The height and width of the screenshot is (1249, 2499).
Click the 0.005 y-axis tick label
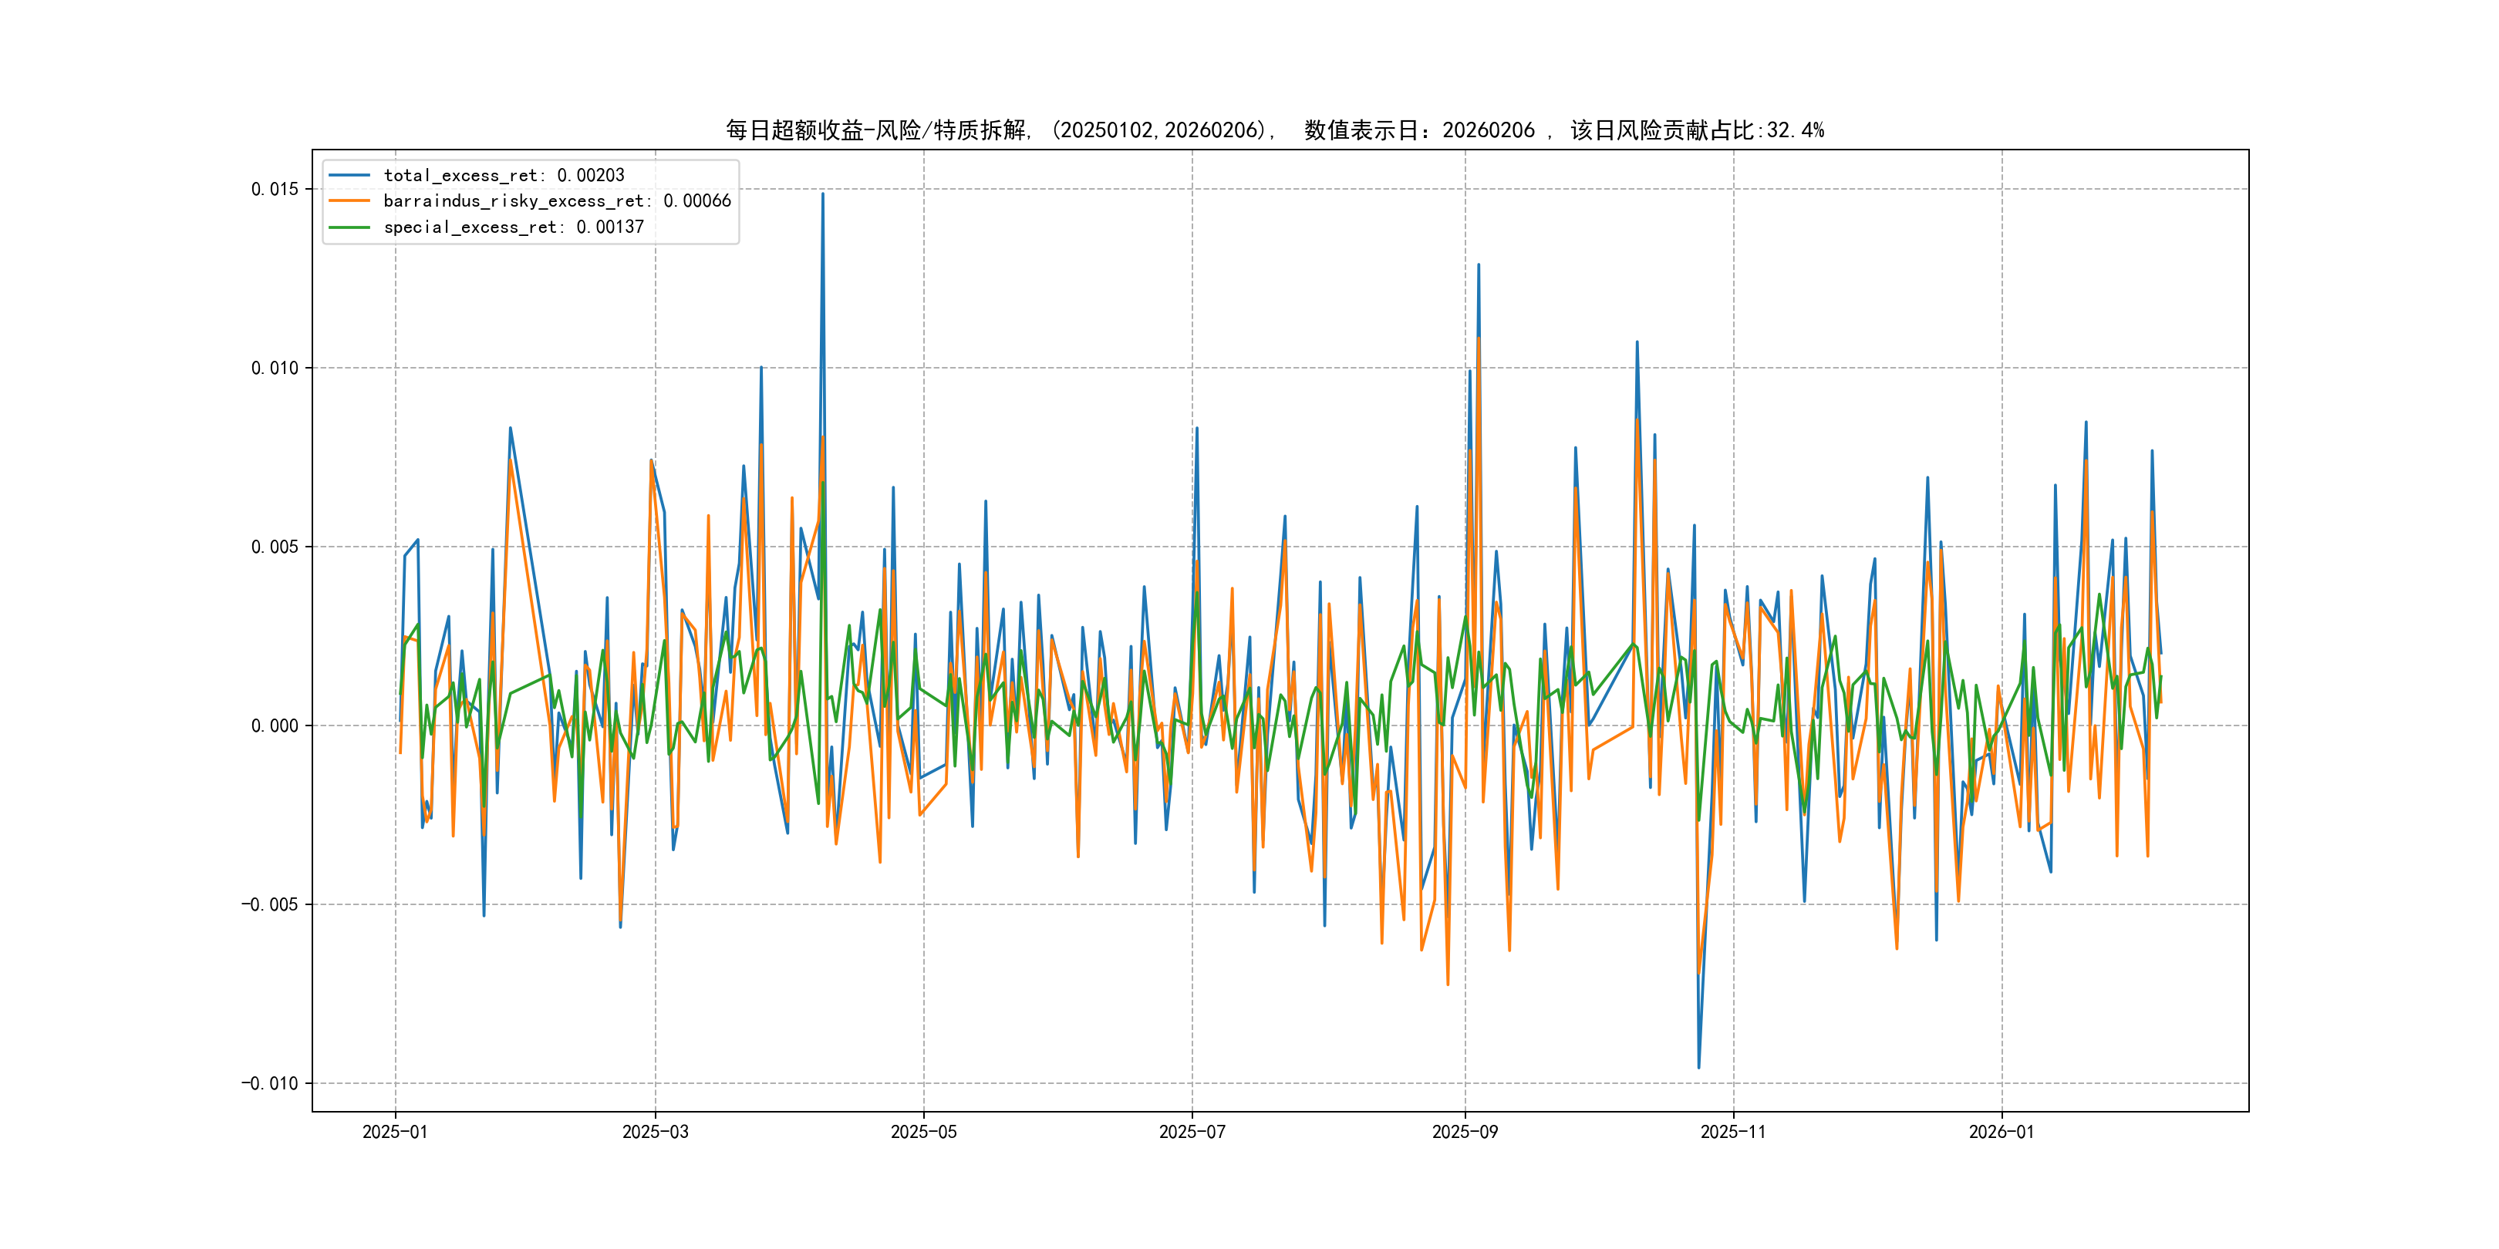pos(275,547)
